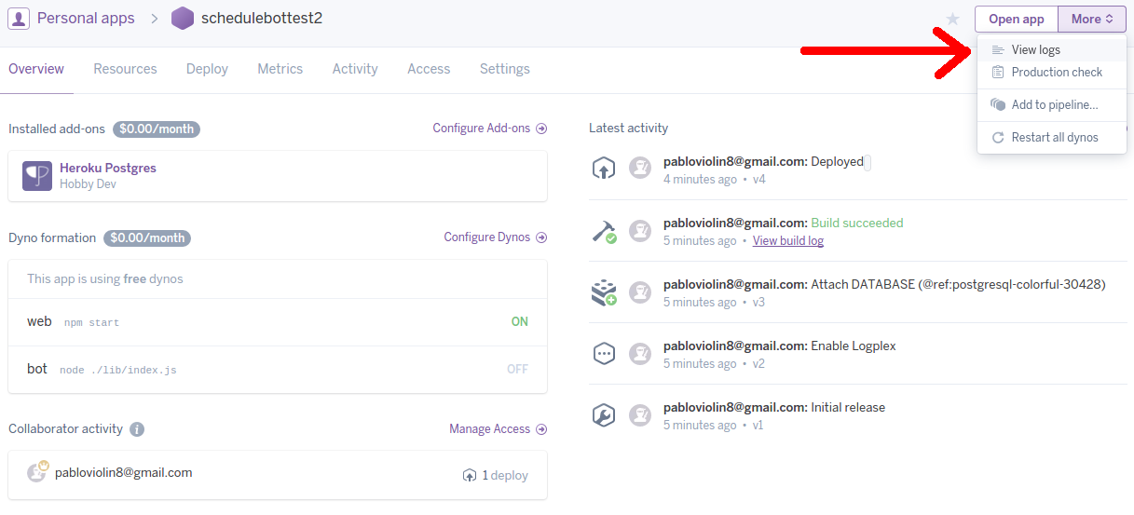Click the Personal apps breadcrumb link
Screen dimensions: 1134x515
coord(86,18)
